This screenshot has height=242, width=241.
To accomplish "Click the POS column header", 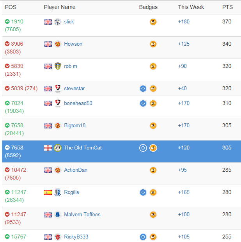I will 11,7.
